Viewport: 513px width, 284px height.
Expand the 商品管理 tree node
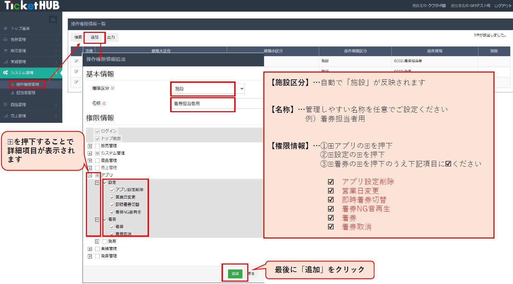point(90,160)
